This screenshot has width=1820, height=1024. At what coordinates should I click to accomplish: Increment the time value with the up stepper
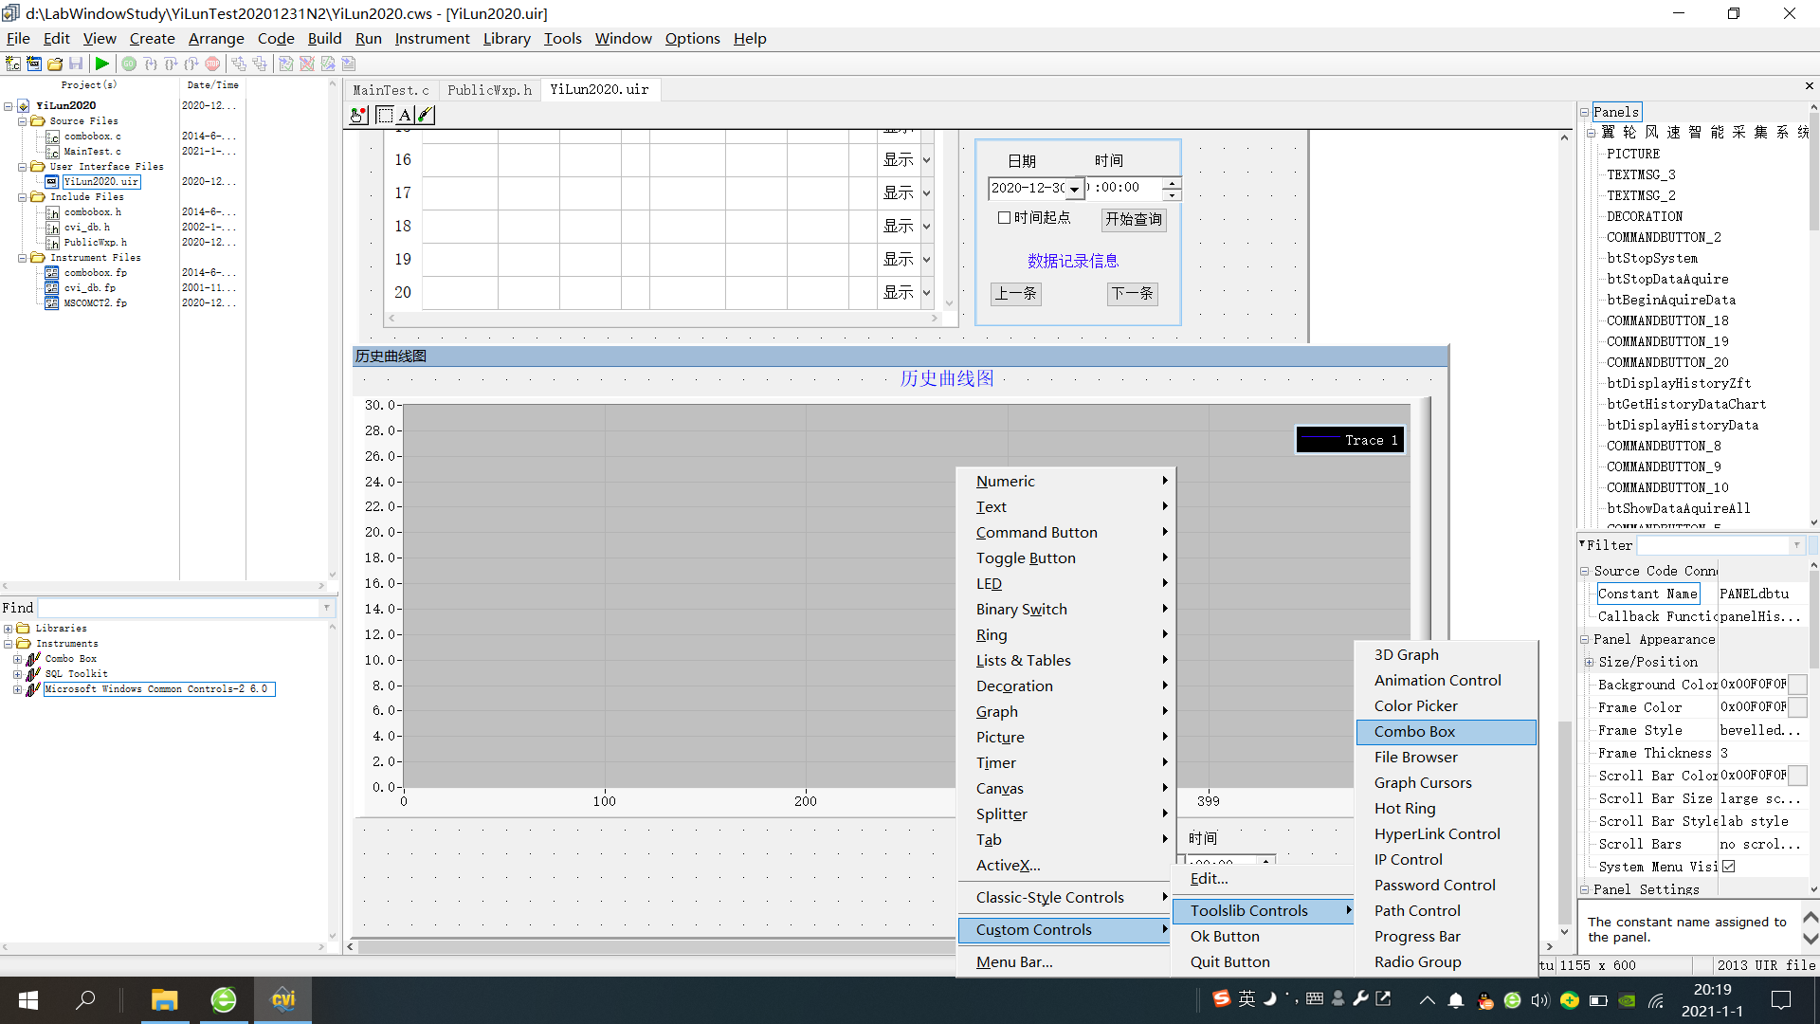1173,183
